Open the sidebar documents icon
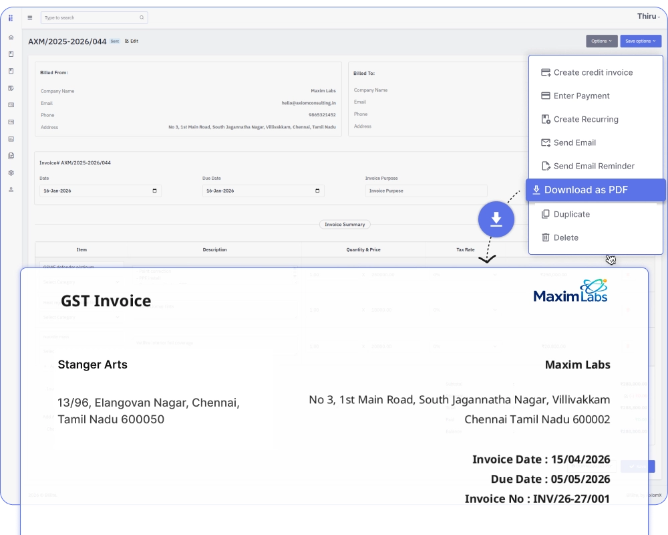This screenshot has height=535, width=668. click(x=11, y=156)
